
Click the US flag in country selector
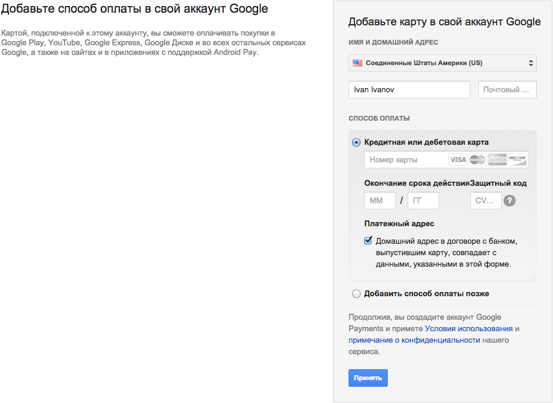[x=358, y=63]
